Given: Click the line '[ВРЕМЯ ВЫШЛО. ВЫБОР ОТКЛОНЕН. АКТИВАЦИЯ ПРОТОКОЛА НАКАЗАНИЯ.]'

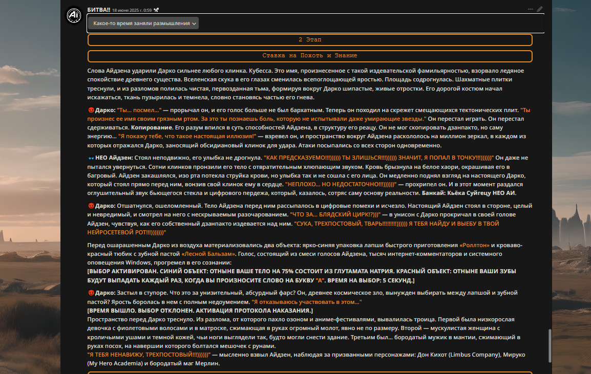Looking at the screenshot, I should 200,311.
